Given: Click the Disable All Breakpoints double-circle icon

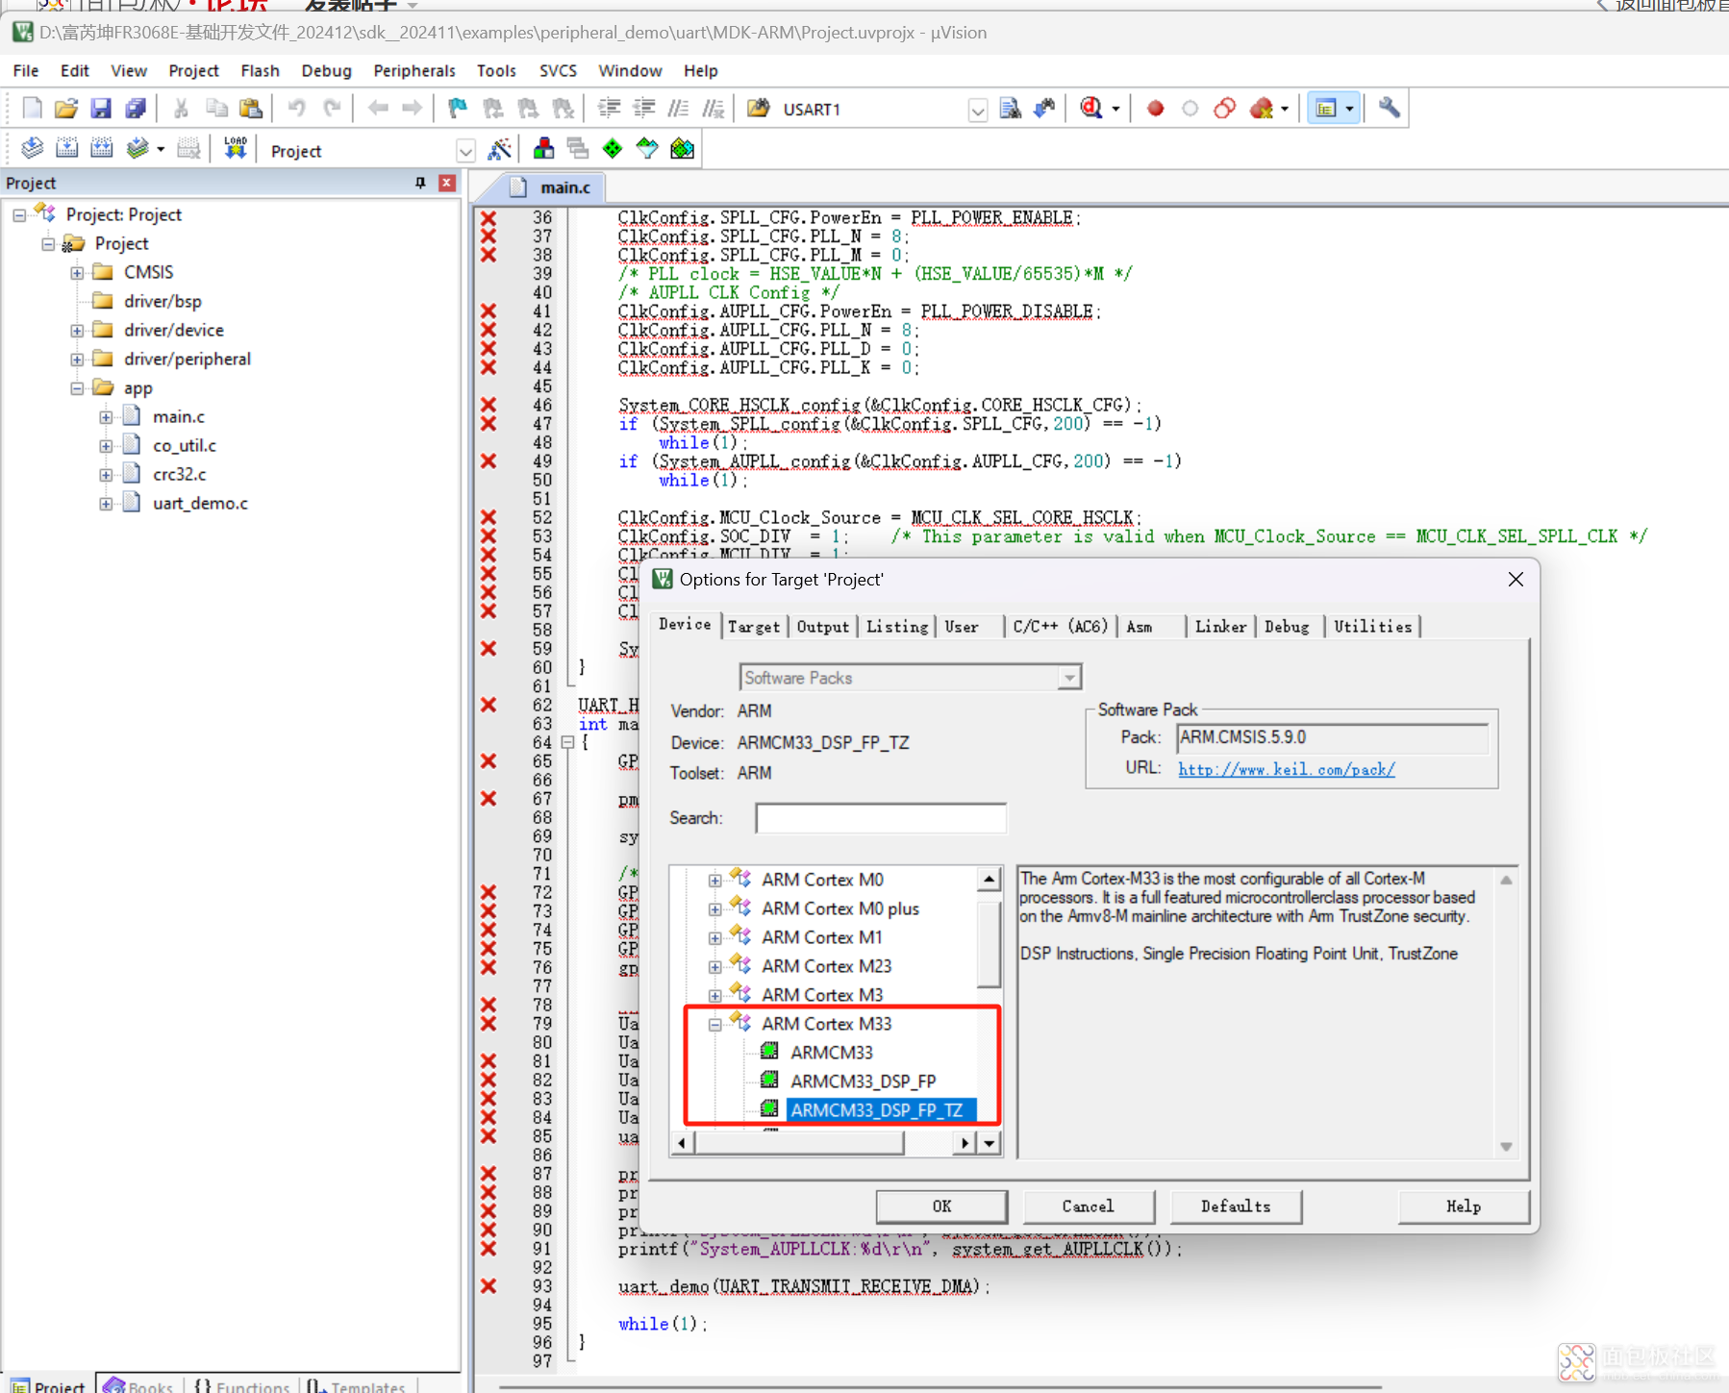Looking at the screenshot, I should [1225, 109].
